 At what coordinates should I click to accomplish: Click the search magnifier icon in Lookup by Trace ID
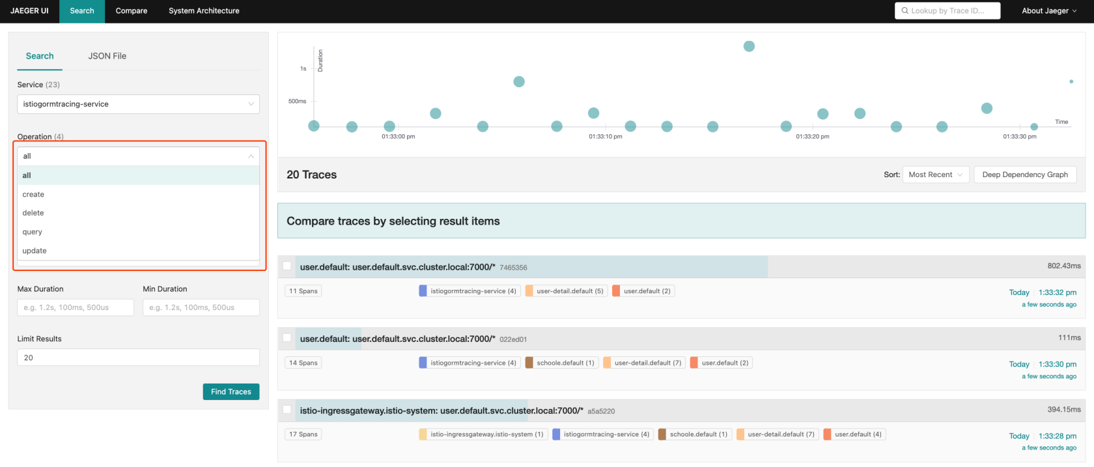905,11
